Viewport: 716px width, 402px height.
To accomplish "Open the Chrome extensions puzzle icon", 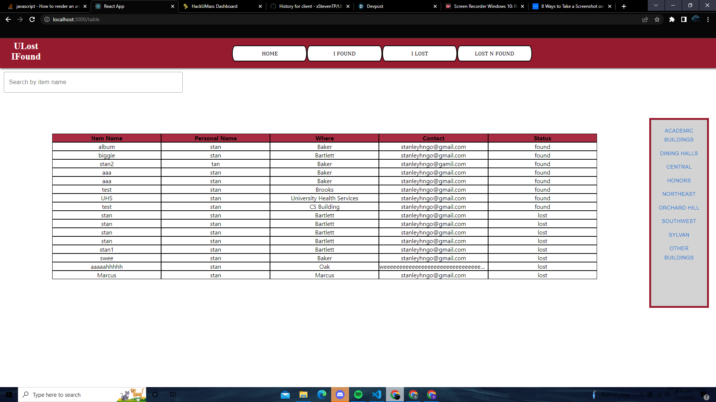I will tap(672, 19).
